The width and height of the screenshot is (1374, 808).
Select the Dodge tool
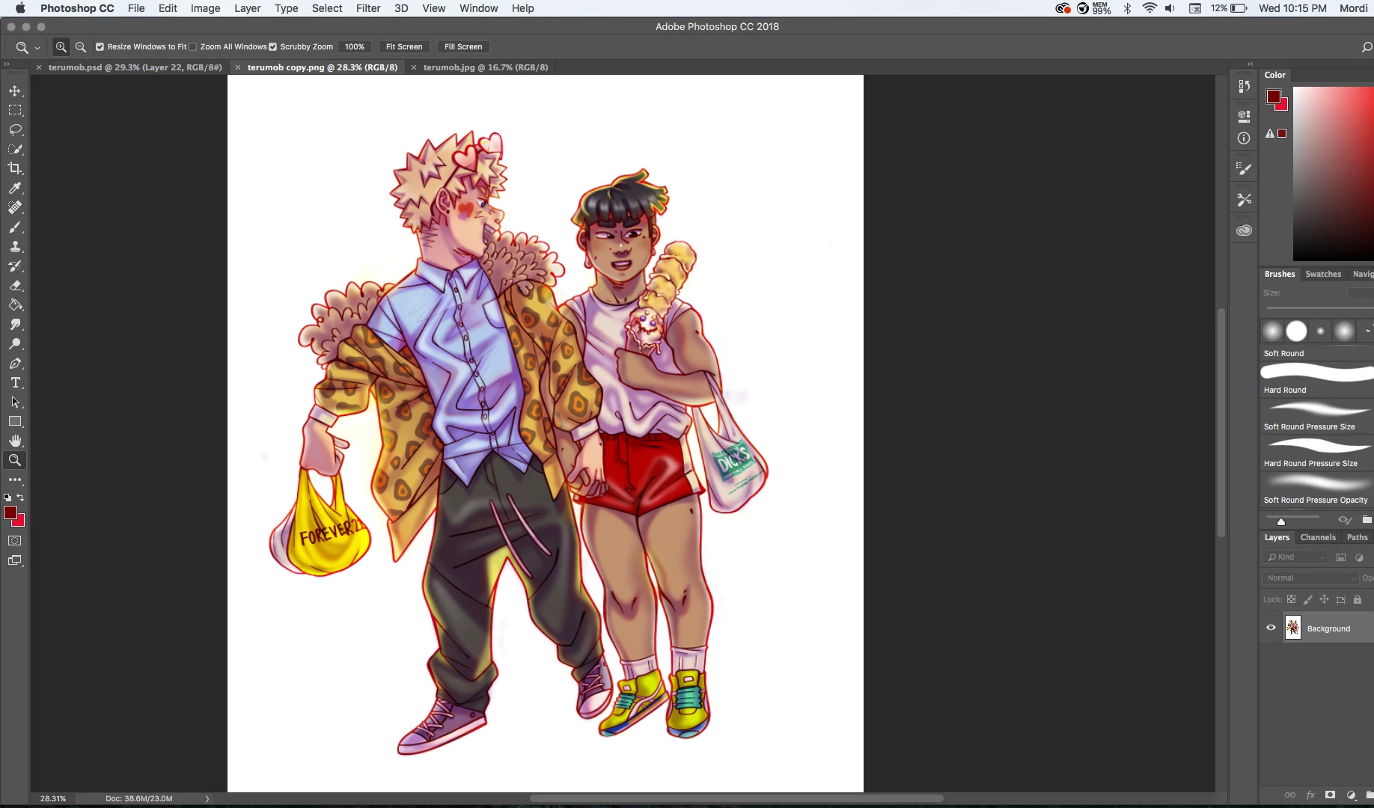click(x=15, y=343)
